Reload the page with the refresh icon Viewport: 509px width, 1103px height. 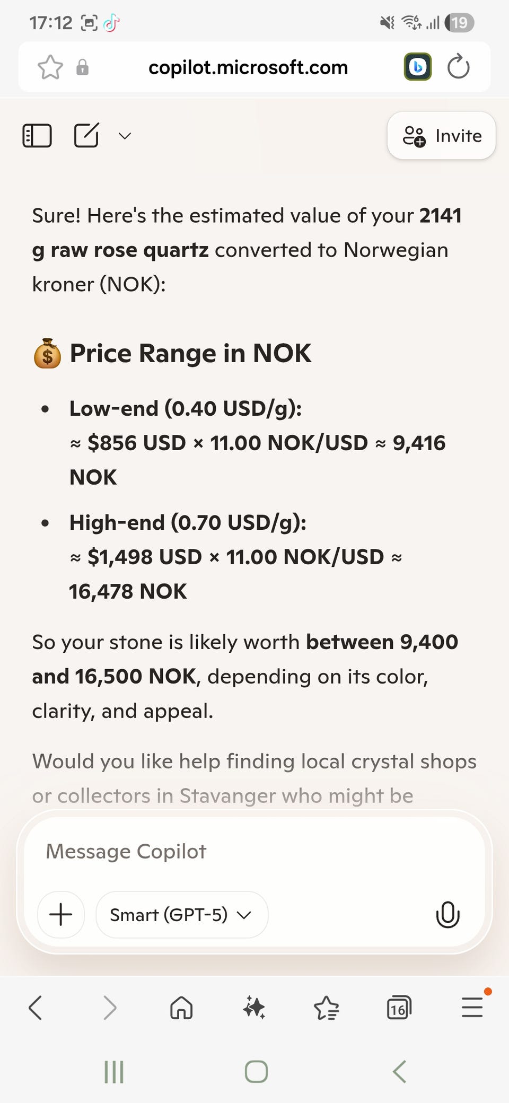tap(458, 67)
